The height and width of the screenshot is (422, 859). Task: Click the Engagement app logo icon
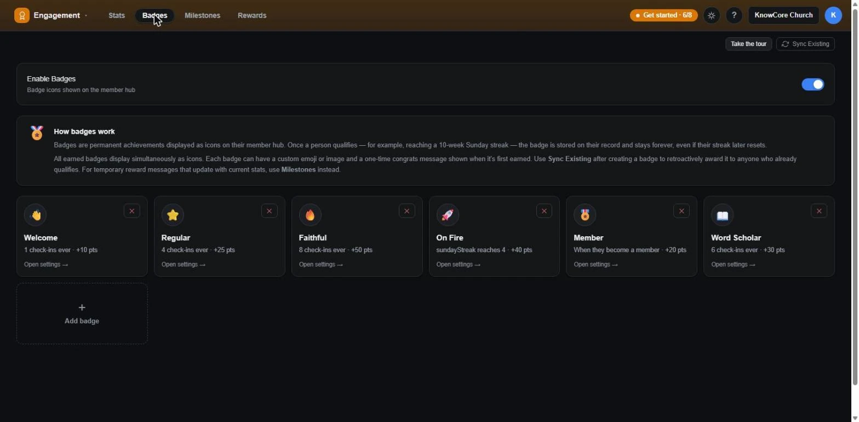pos(22,15)
